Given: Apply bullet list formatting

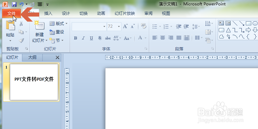Looking at the screenshot, I should coord(155,26).
